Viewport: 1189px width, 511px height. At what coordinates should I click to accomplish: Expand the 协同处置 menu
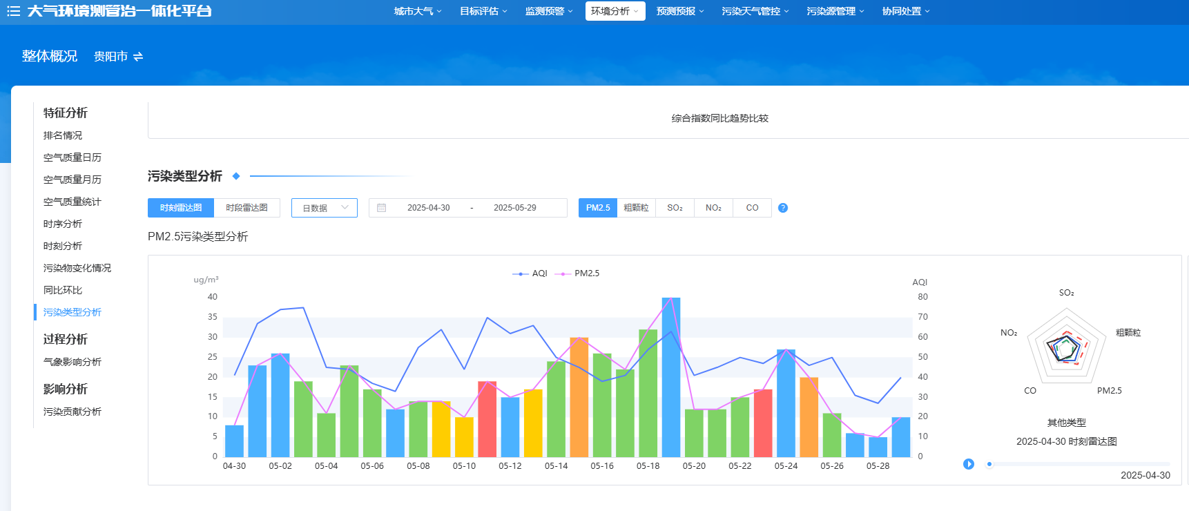906,11
